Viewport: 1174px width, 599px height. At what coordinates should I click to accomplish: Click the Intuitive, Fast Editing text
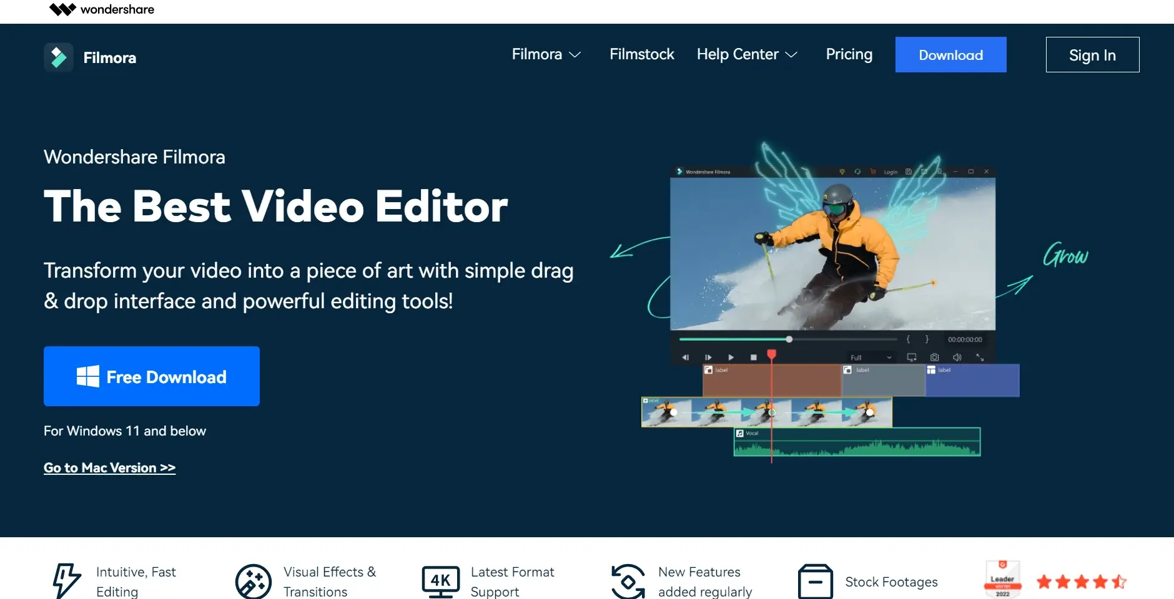click(136, 582)
